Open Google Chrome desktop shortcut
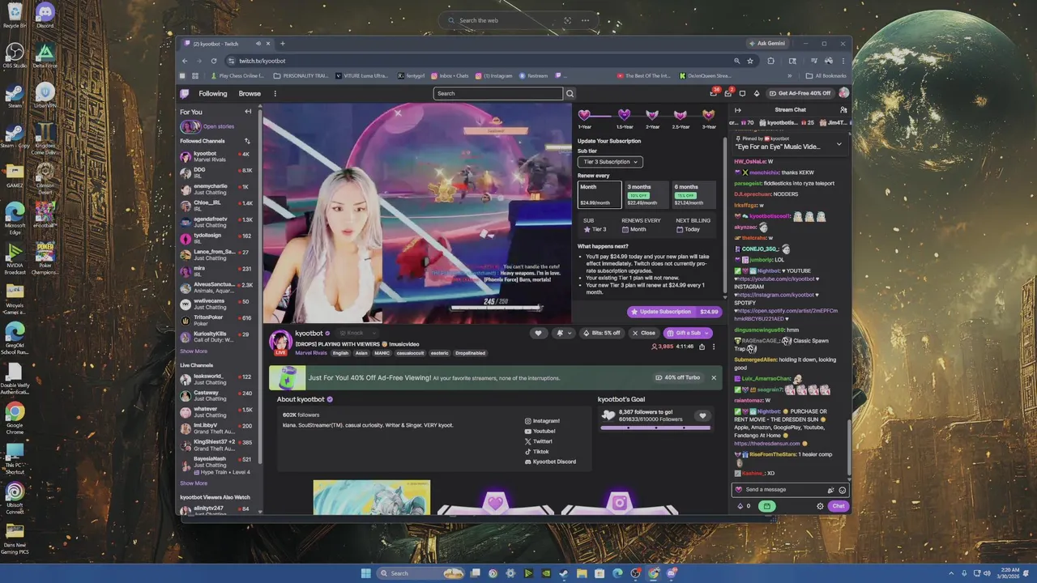 [x=15, y=416]
